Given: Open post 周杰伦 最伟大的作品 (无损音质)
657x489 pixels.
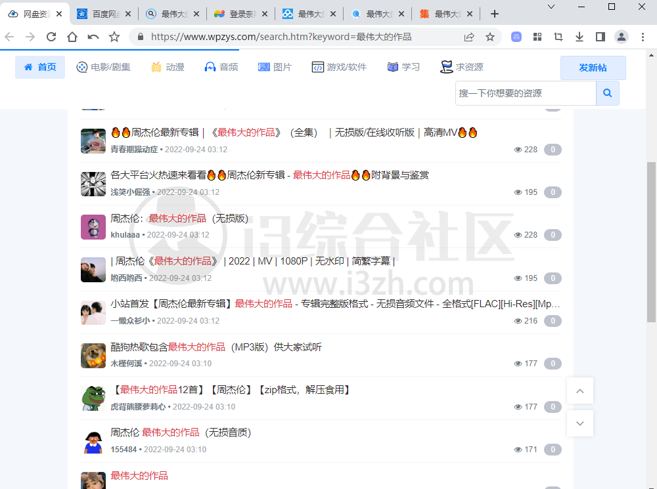Looking at the screenshot, I should click(181, 433).
